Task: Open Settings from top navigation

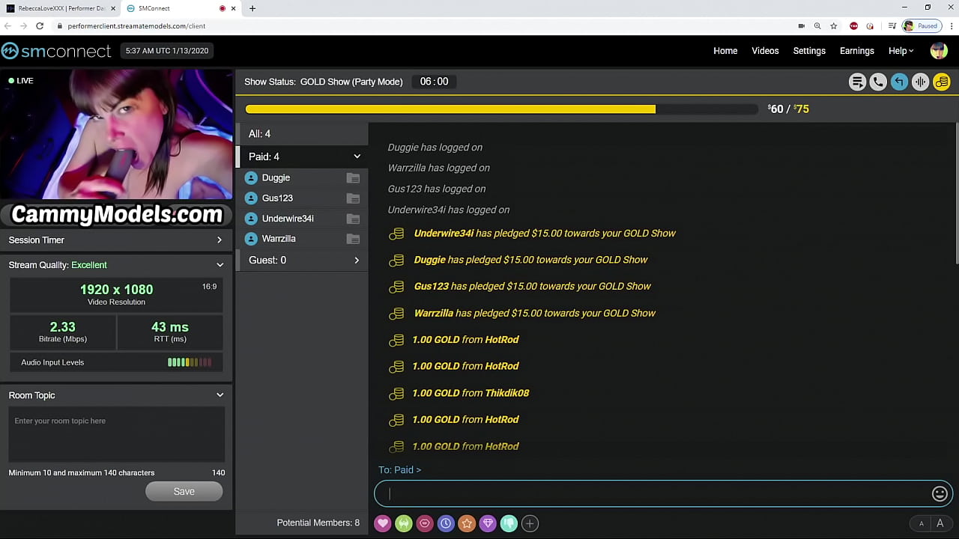Action: click(x=809, y=51)
